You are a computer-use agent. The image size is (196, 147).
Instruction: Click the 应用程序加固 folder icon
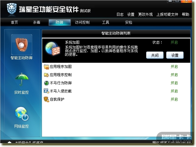click(46, 67)
